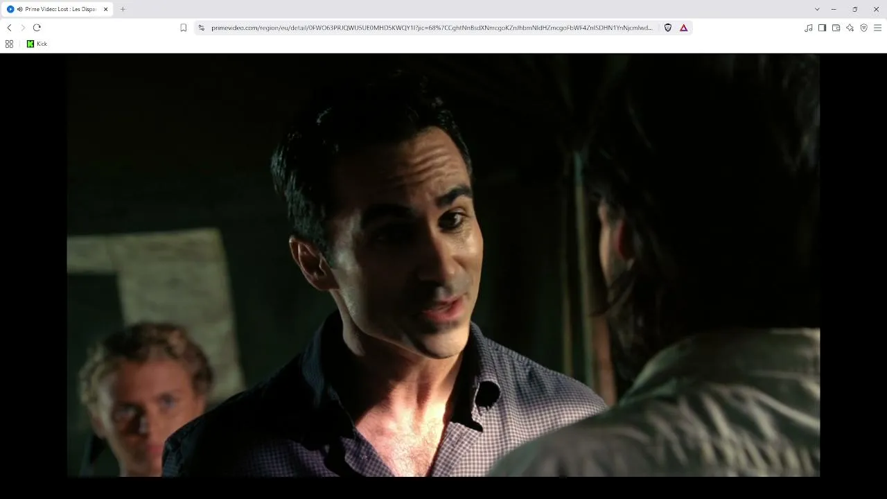Reload the Prime Video page
This screenshot has height=499, width=887.
(37, 28)
